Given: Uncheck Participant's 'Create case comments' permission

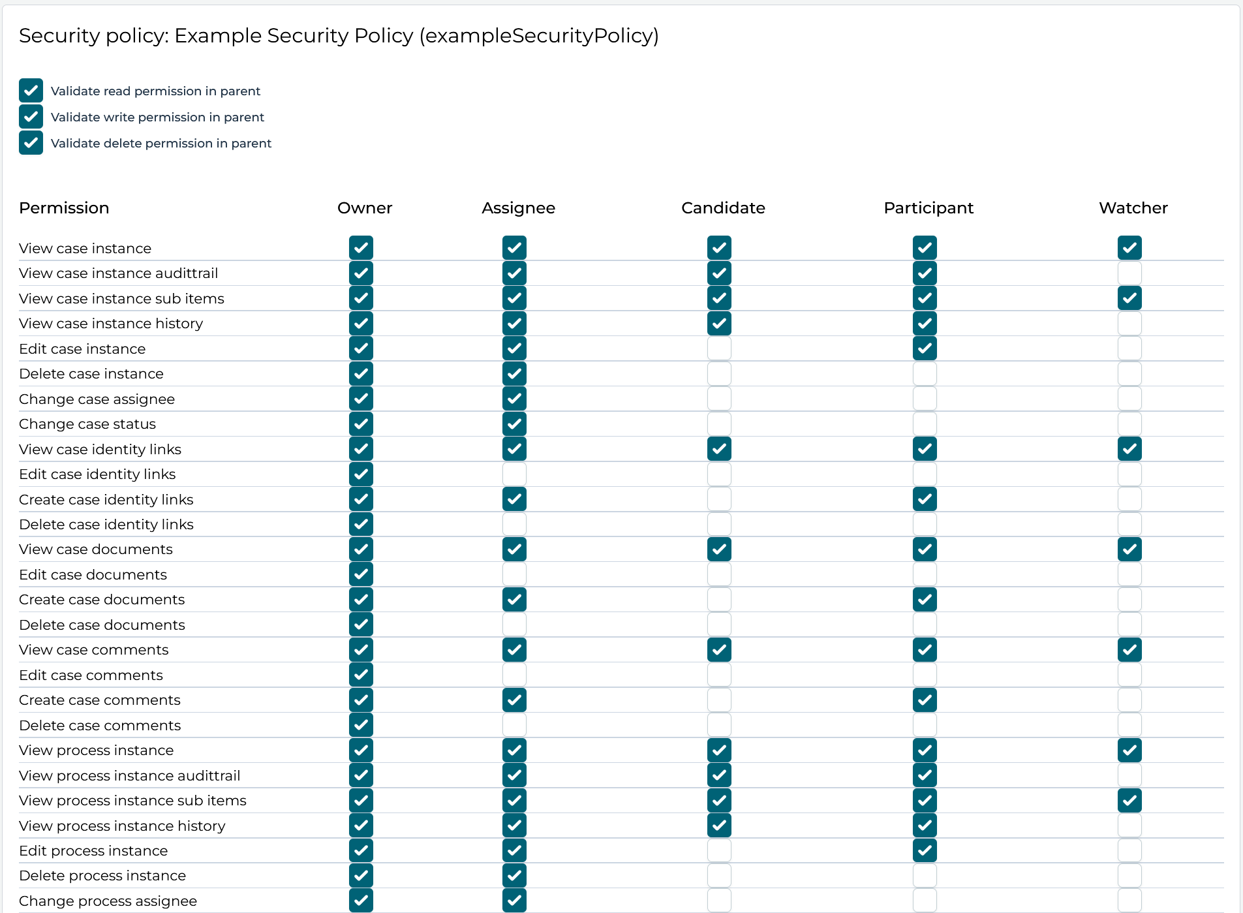Looking at the screenshot, I should [925, 700].
